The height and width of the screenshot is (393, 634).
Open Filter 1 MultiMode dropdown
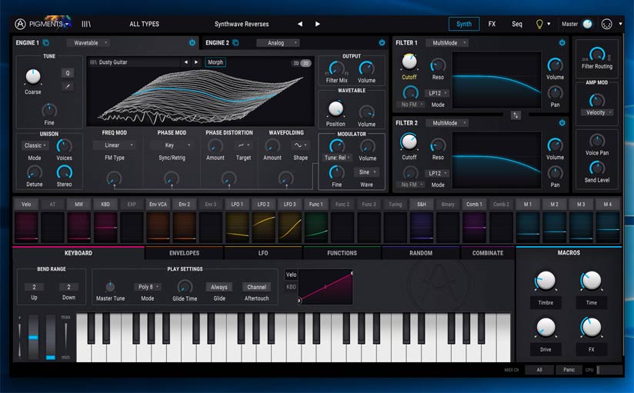tap(448, 42)
